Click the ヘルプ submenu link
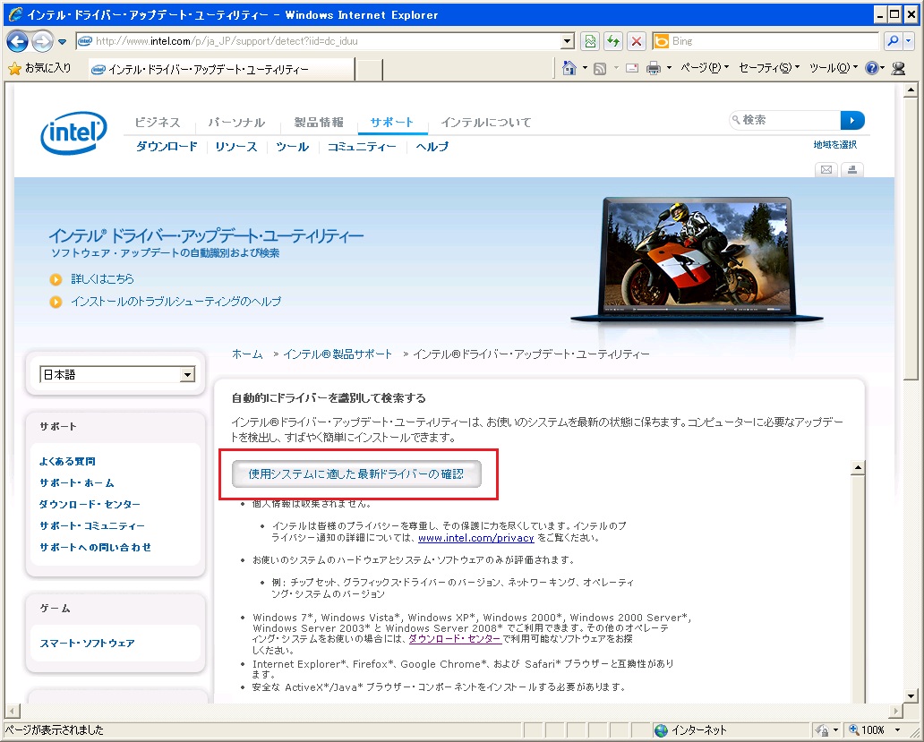 (x=432, y=147)
